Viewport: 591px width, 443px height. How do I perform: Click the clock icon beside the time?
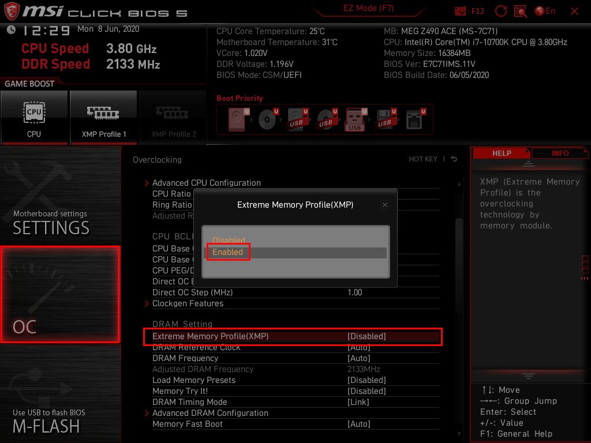[11, 29]
